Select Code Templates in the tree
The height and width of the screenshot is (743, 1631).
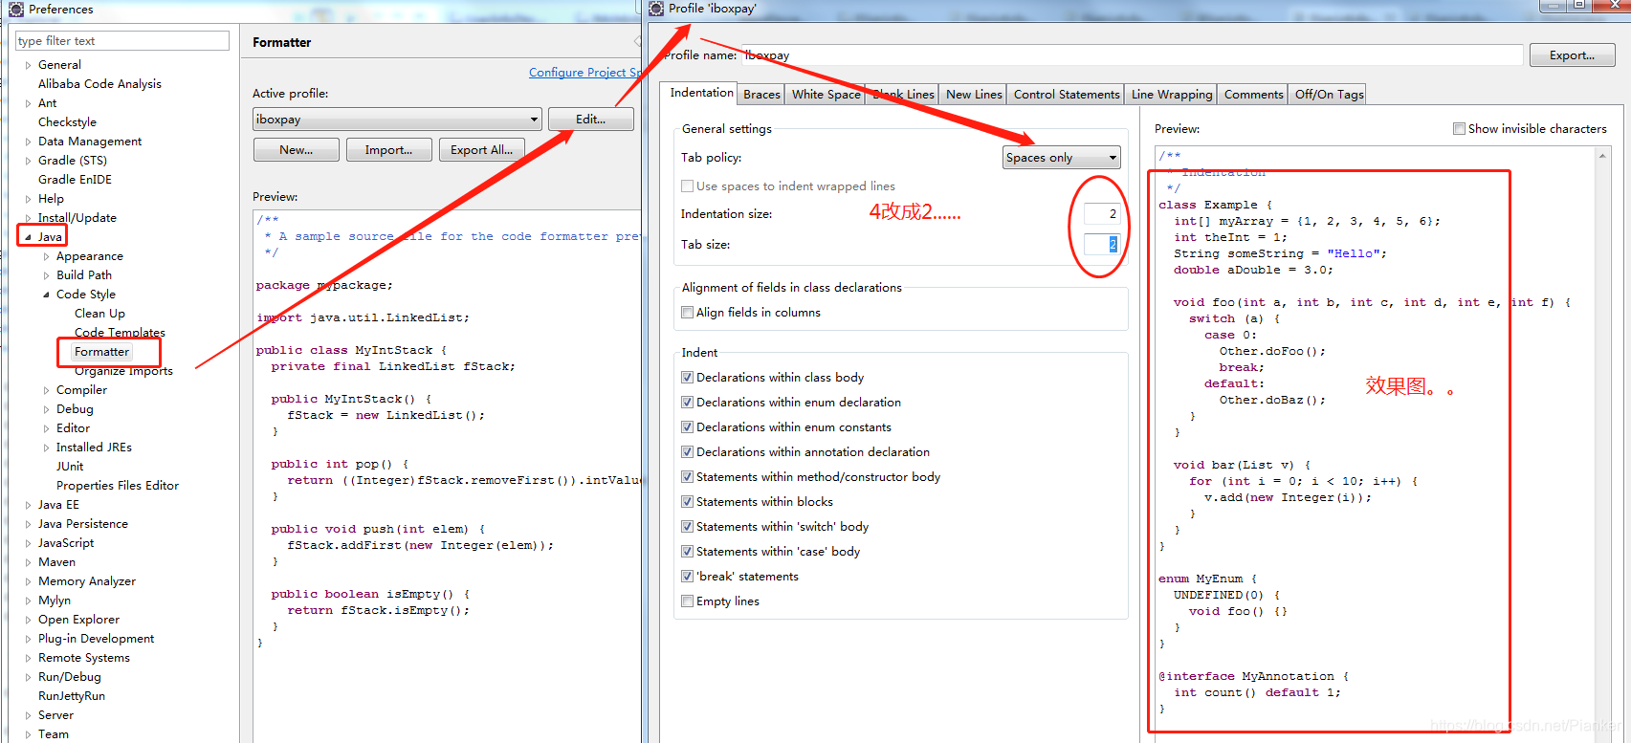120,333
